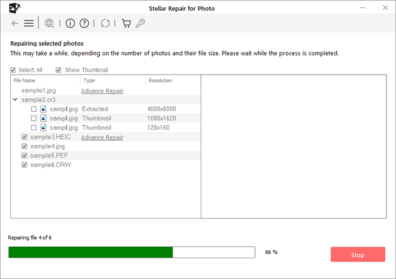Click the activation key icon
396x279 pixels.
pos(140,24)
